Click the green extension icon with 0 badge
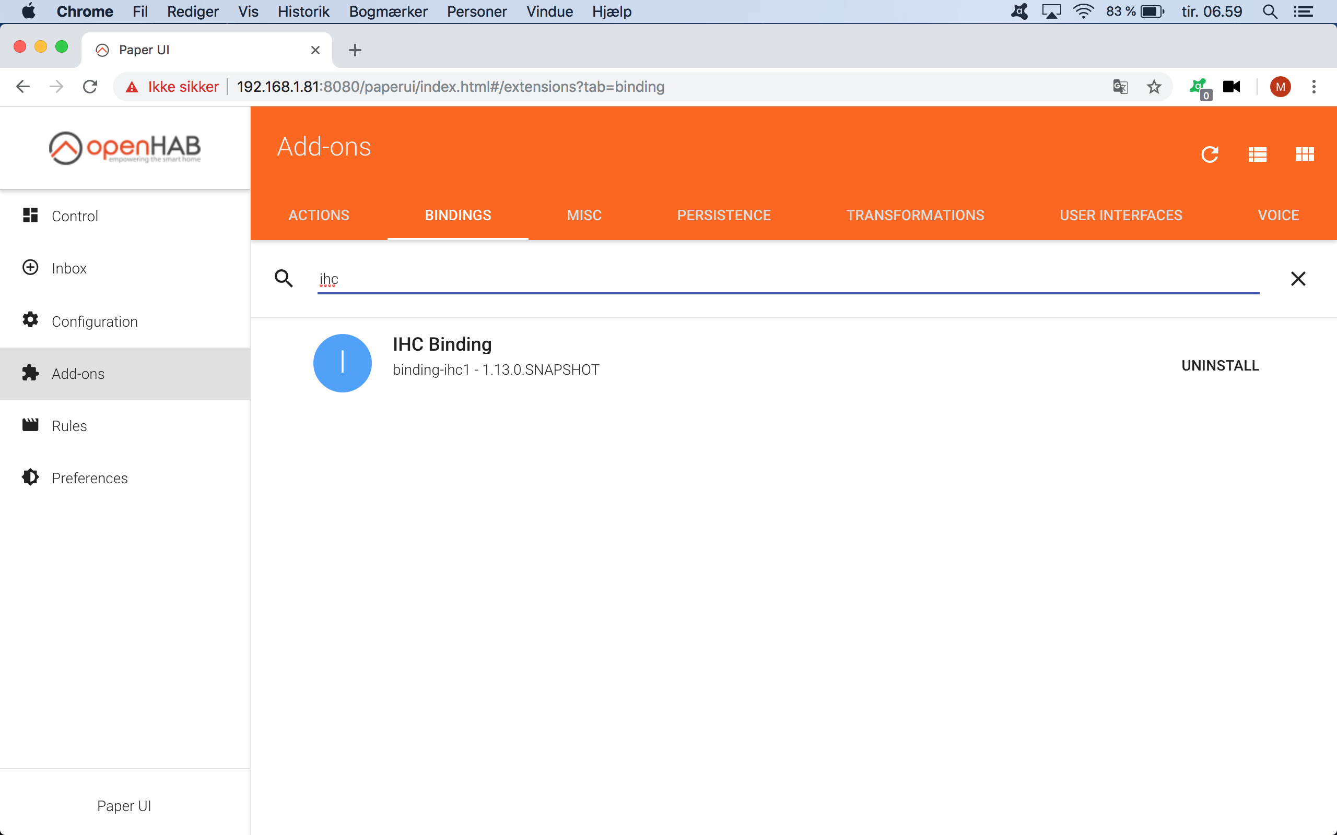The height and width of the screenshot is (835, 1337). (1200, 88)
